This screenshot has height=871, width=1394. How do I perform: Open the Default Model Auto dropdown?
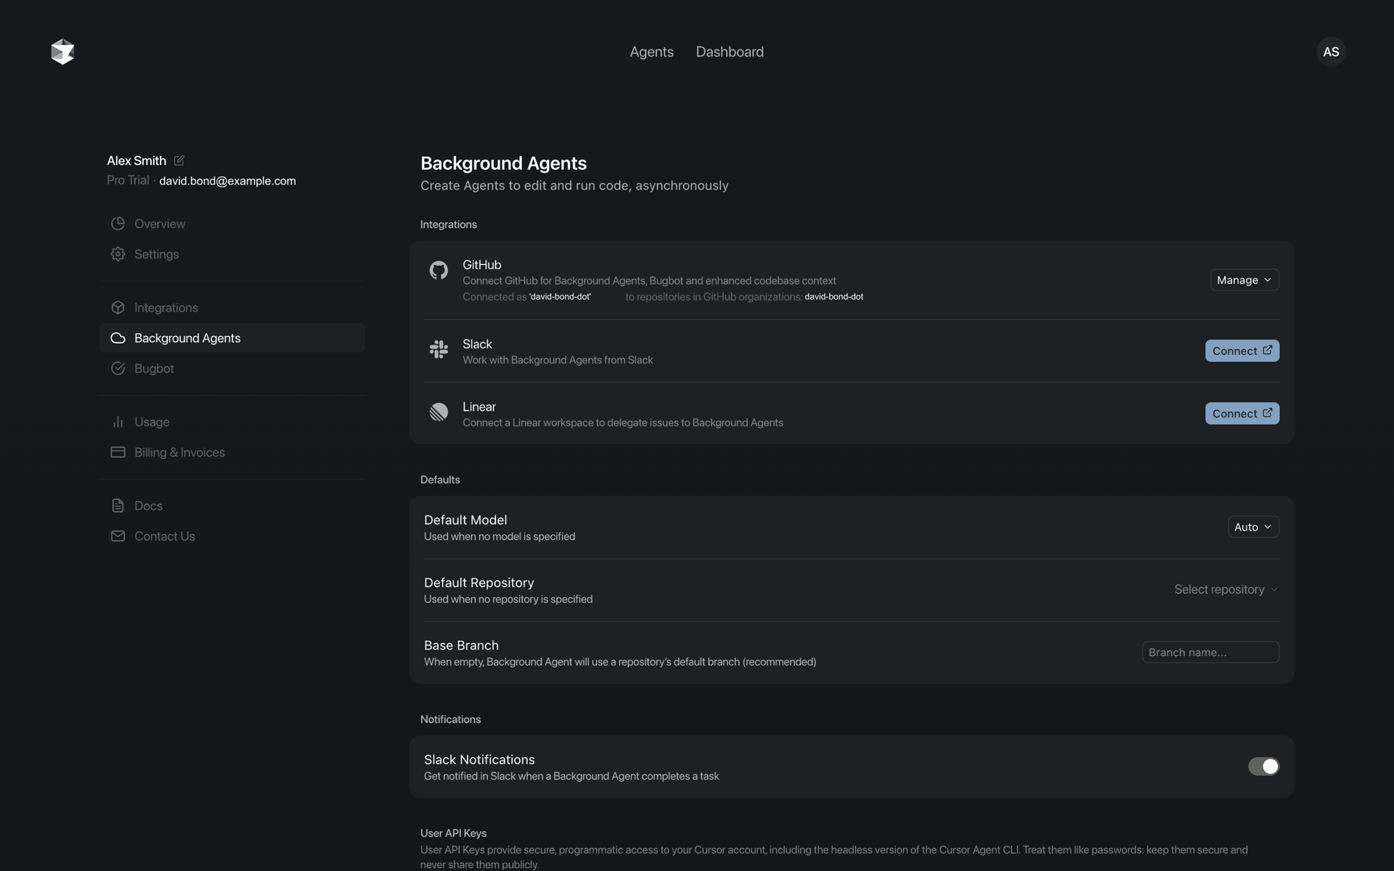pyautogui.click(x=1253, y=527)
